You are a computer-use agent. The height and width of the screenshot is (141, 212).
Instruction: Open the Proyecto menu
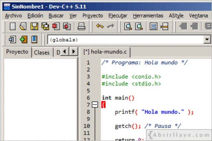pyautogui.click(x=93, y=16)
